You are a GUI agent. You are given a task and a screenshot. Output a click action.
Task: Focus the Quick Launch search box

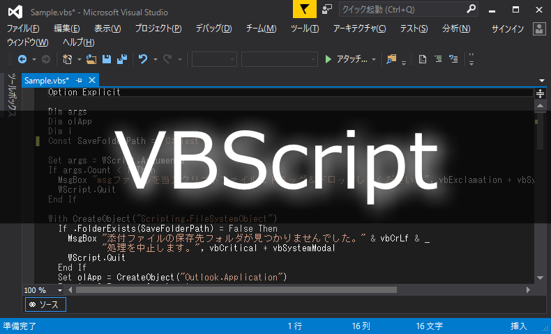[408, 10]
